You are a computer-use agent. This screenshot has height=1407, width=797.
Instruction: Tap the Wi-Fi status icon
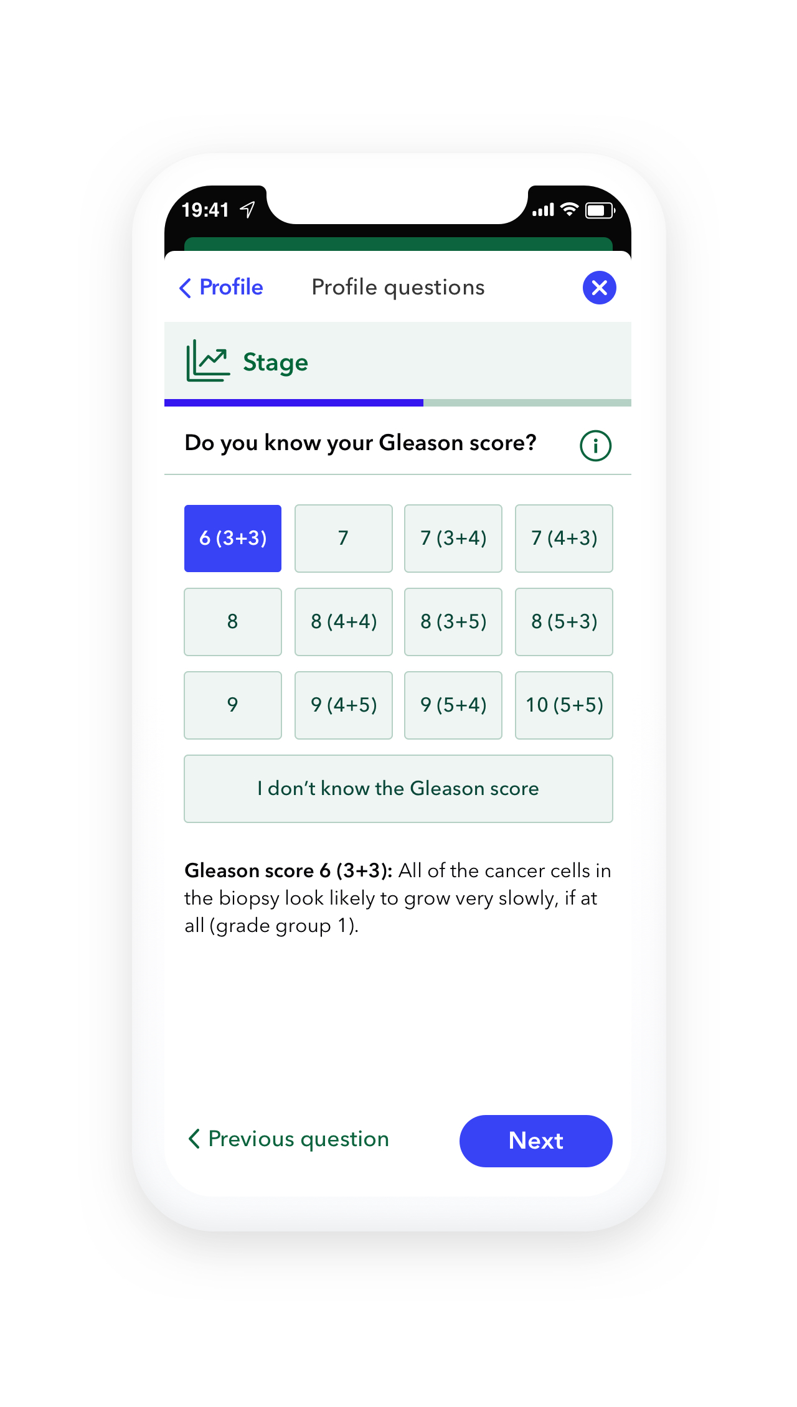(569, 210)
